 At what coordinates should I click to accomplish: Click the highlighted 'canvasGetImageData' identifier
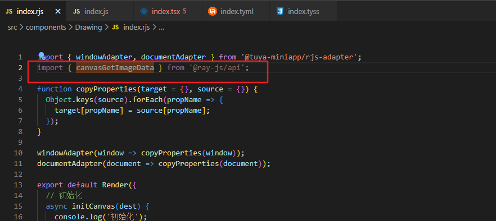point(115,68)
